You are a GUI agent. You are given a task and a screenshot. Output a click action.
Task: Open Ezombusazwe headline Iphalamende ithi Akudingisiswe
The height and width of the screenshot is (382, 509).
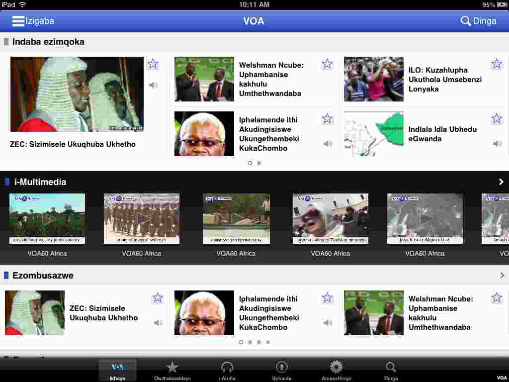[x=269, y=313]
